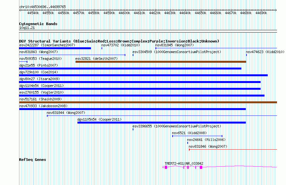
Task: Open the dgv80n27 (Itsara2009) variant
Action: [40, 79]
